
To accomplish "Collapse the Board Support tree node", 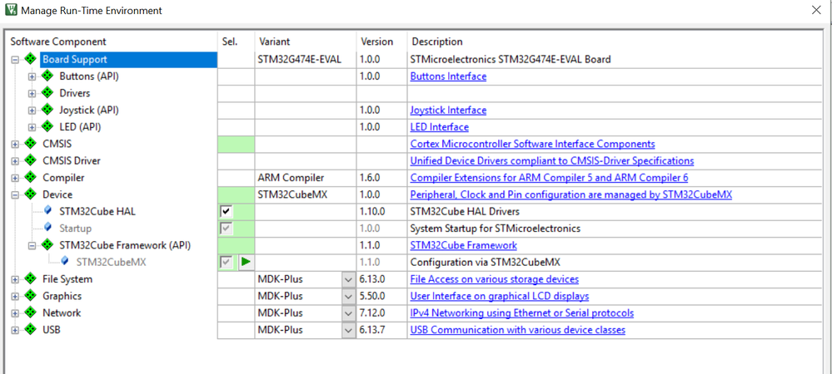I will point(15,60).
